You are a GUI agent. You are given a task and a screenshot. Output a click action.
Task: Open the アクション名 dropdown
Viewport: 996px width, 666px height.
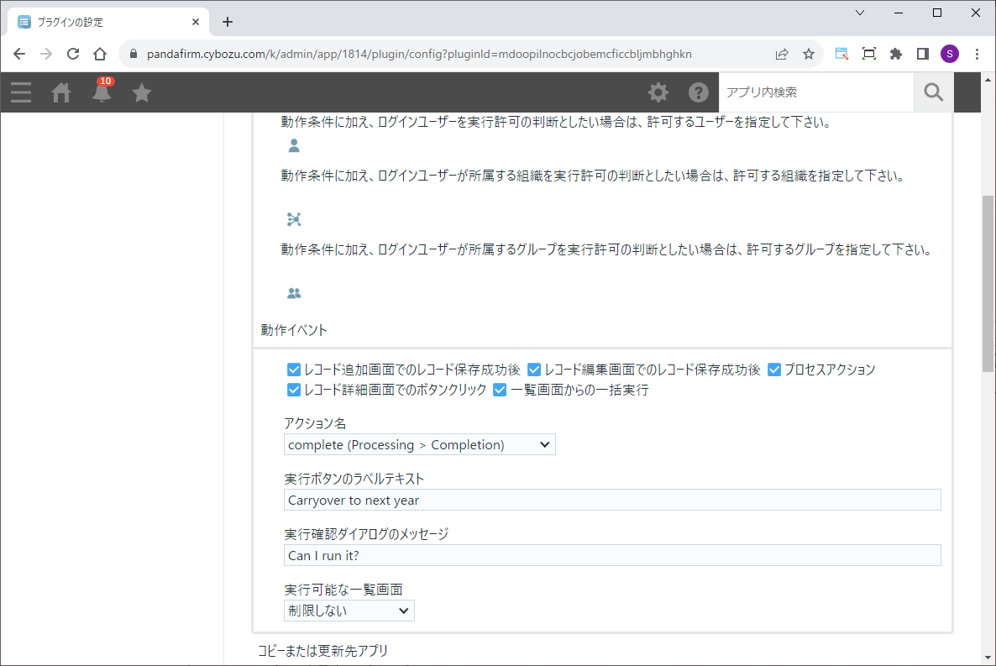420,445
